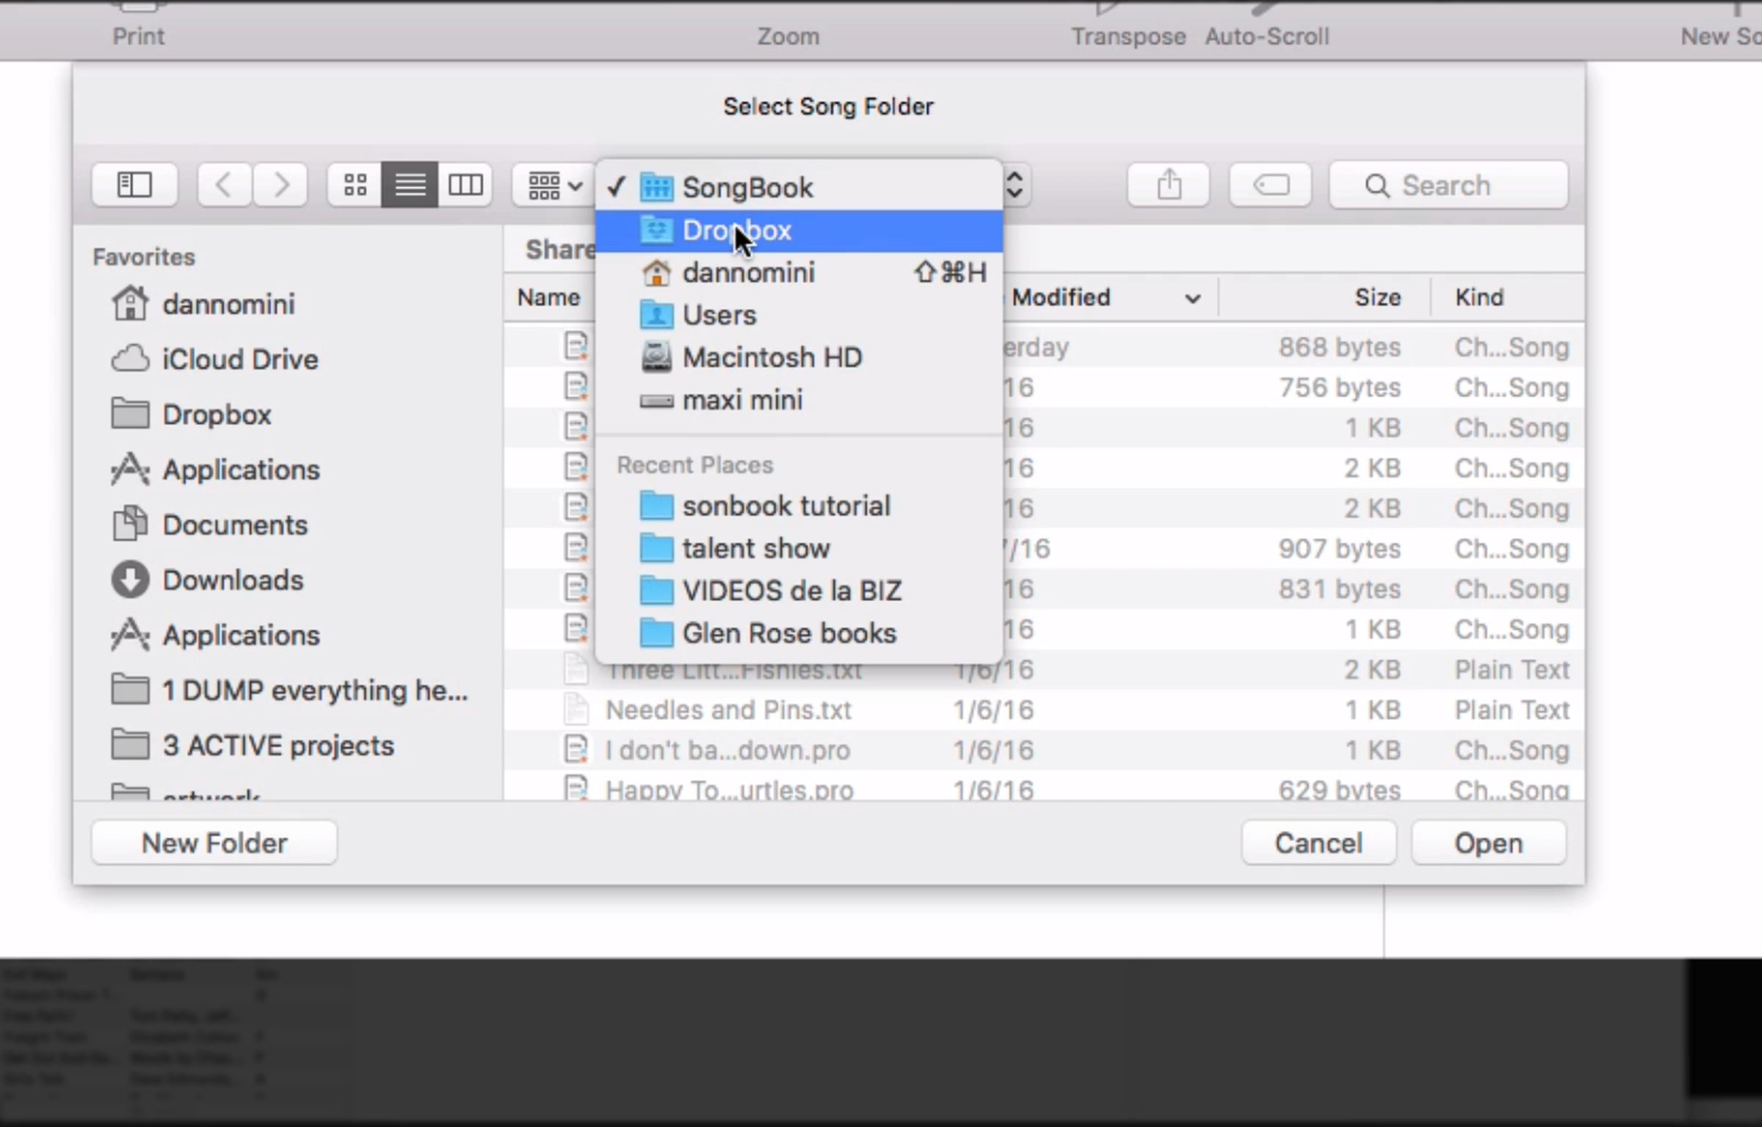Click the Cancel button
The image size is (1762, 1127).
(1319, 843)
